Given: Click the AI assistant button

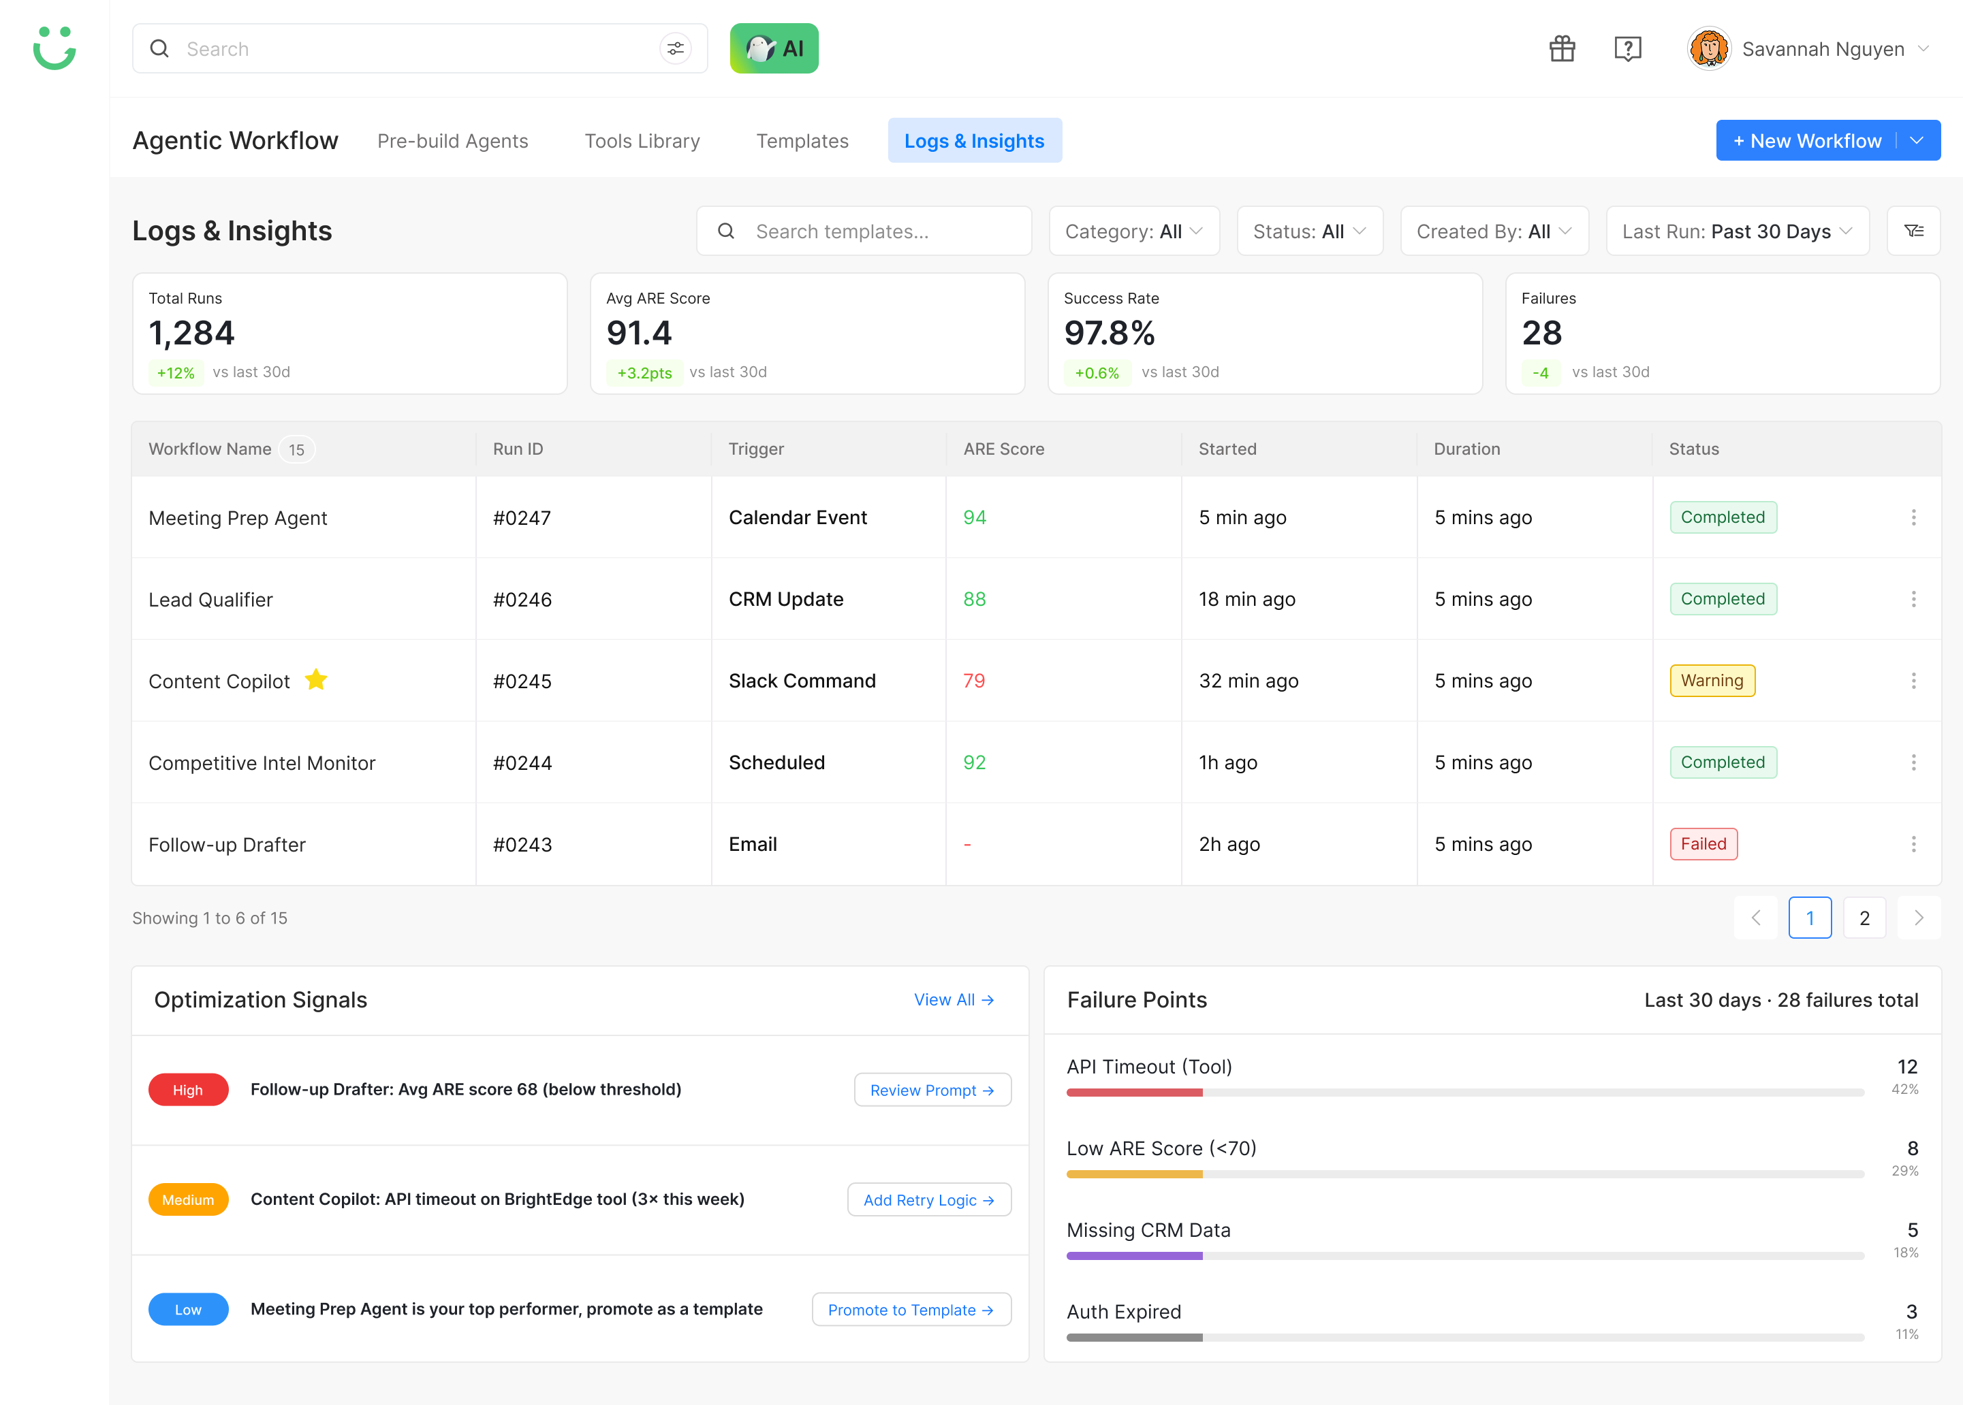Looking at the screenshot, I should (x=774, y=48).
